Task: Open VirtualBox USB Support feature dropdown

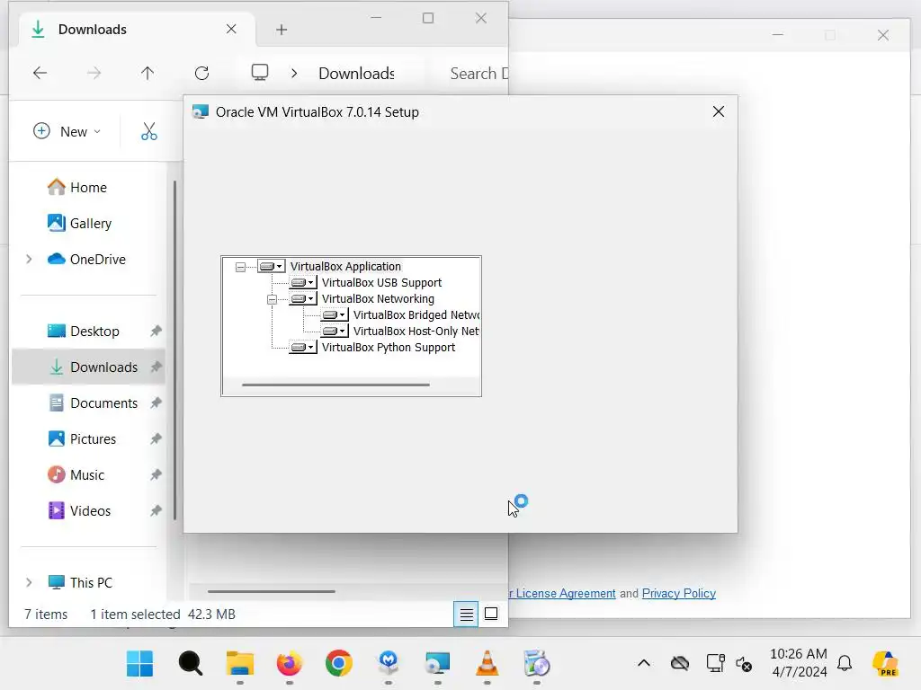Action: [302, 283]
